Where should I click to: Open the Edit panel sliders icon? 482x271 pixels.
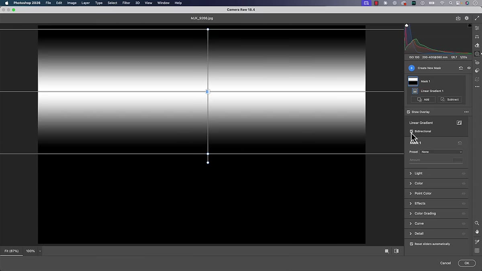(x=477, y=28)
